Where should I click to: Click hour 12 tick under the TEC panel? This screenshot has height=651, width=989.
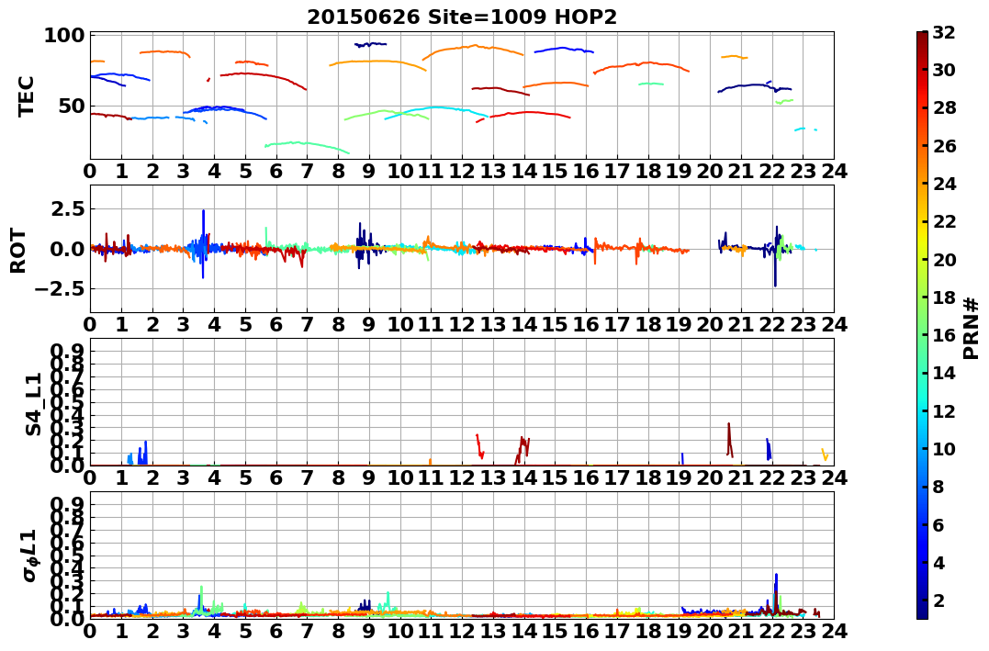[x=462, y=171]
